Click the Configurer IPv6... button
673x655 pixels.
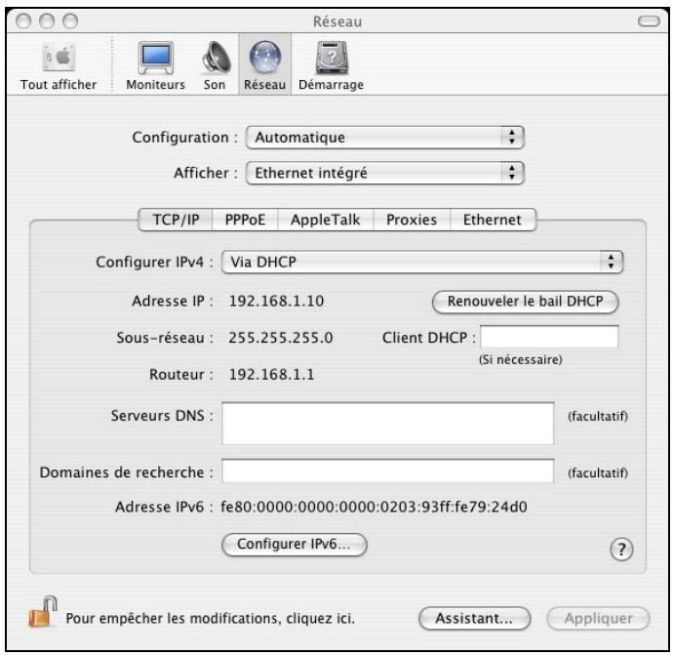tap(294, 544)
